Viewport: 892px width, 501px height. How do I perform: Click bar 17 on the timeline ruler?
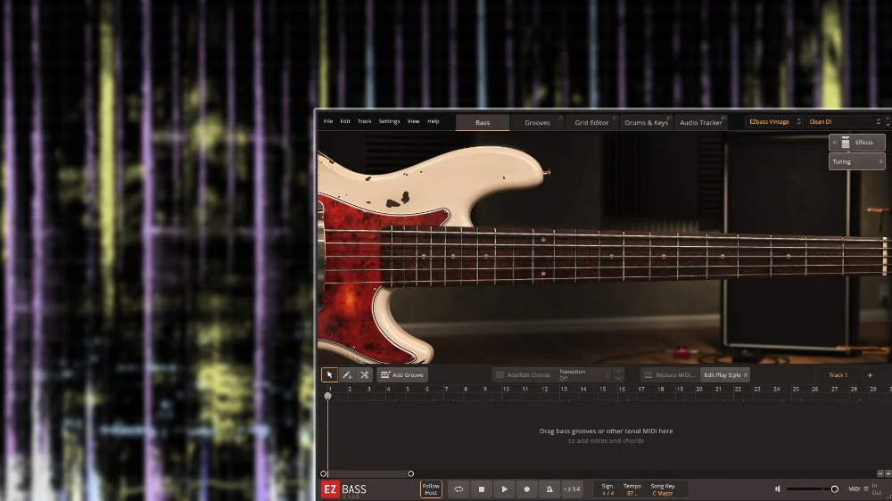[x=641, y=389]
